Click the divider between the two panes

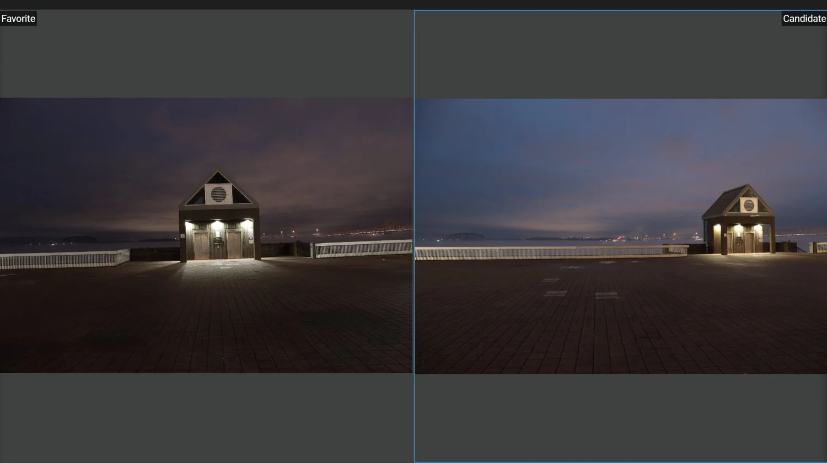pos(413,232)
